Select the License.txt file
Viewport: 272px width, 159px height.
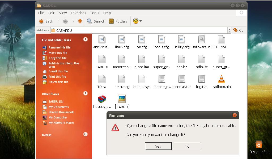tap(182, 82)
